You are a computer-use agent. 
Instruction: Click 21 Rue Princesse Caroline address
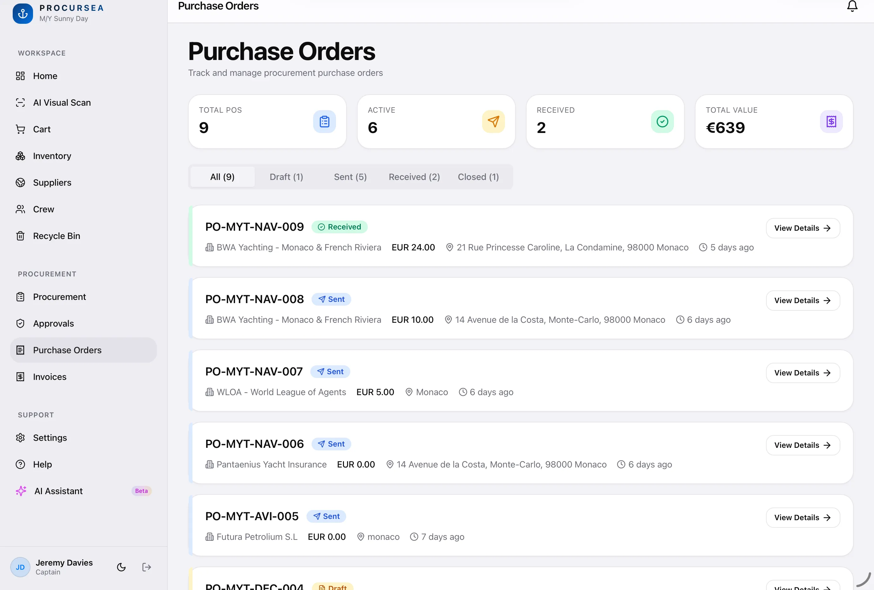click(572, 248)
